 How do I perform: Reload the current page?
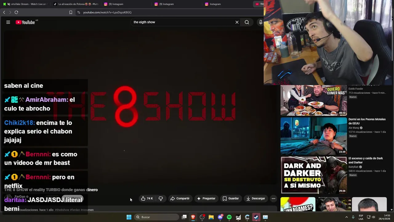point(16,12)
